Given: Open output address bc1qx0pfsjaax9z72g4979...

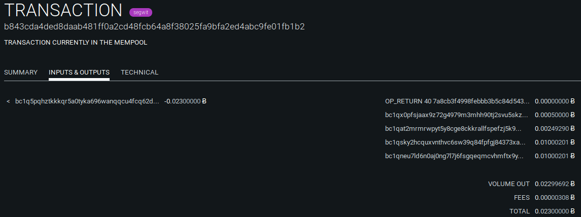Looking at the screenshot, I should coord(457,115).
